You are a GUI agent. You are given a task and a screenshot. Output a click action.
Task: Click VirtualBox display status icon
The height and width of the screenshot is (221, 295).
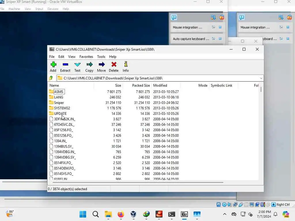251,205
